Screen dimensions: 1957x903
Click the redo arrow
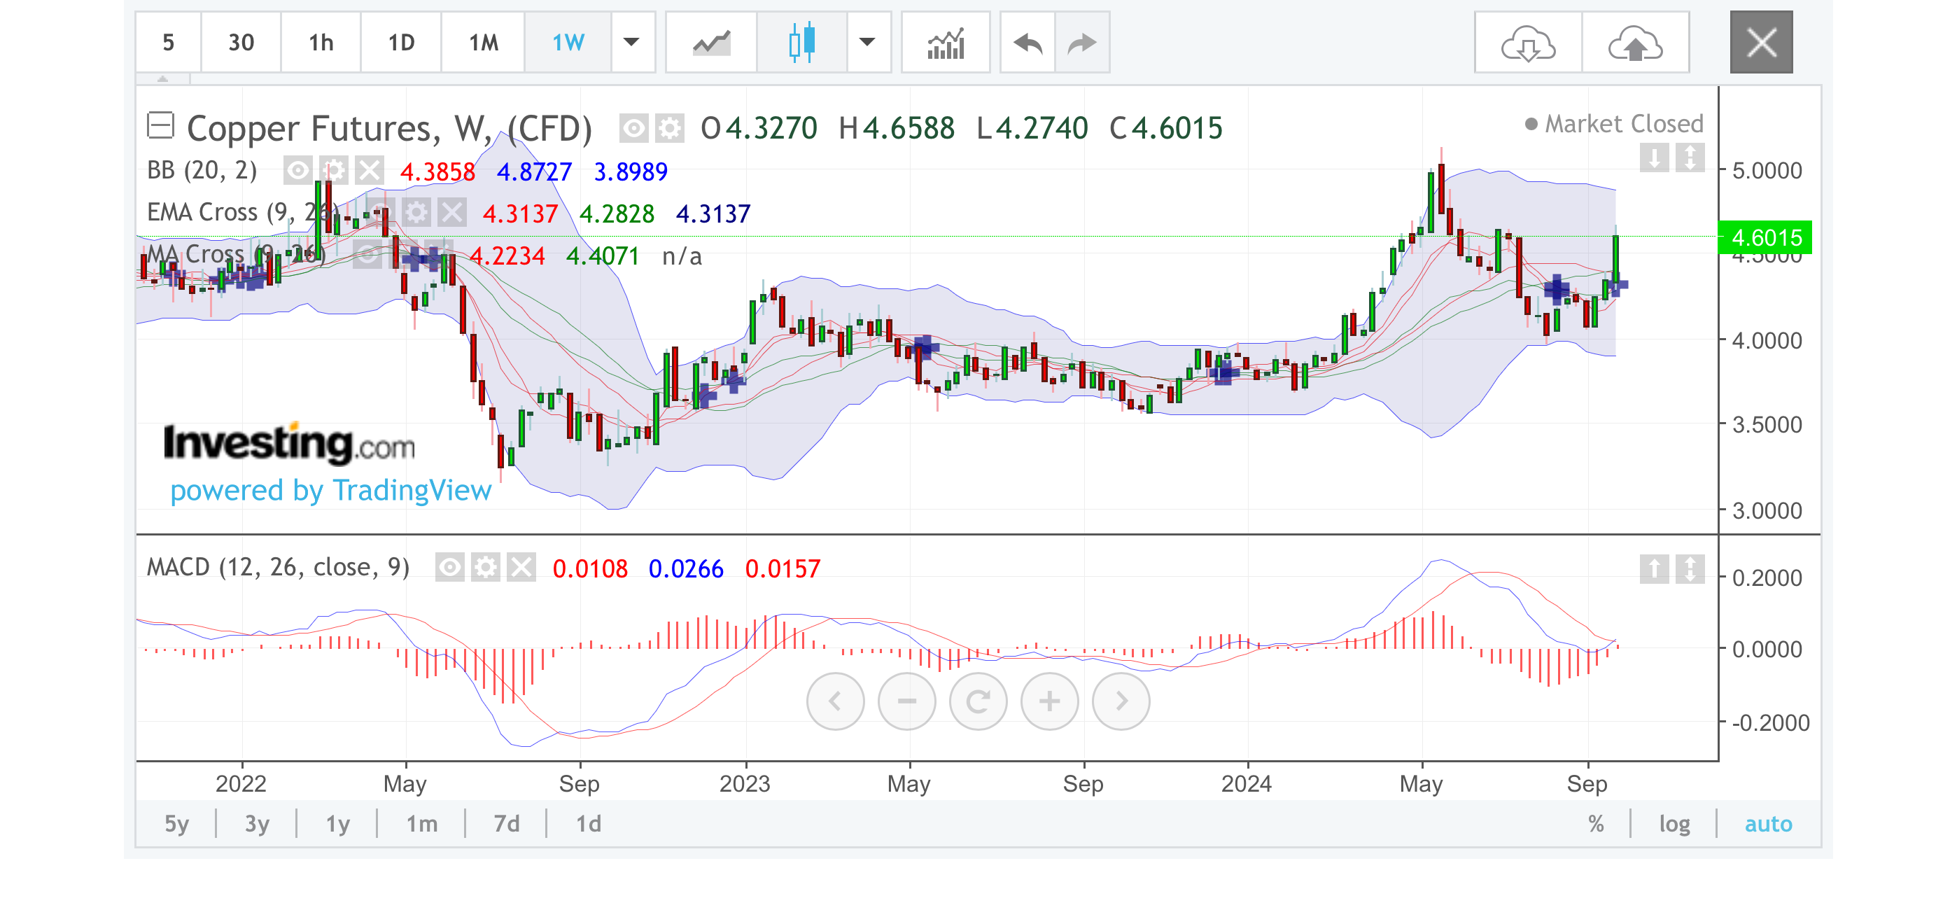[1082, 43]
